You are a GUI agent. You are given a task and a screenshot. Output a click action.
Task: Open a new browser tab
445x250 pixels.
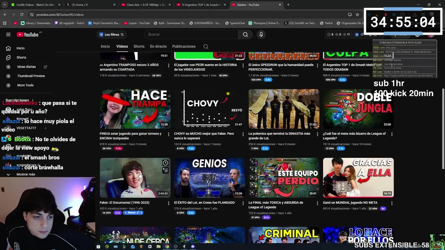[288, 5]
